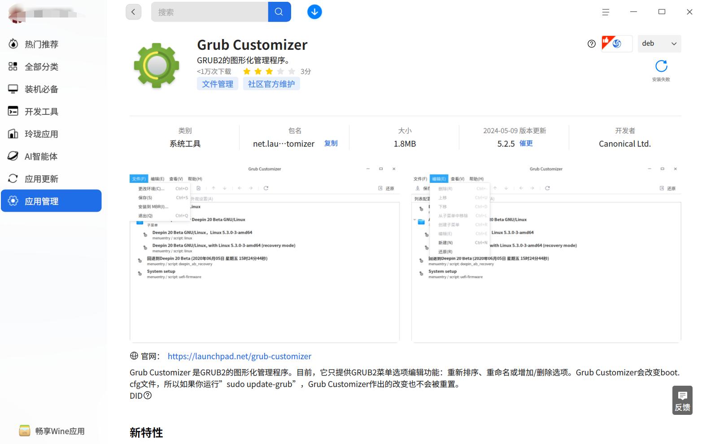Click the 3分 rating score text

point(305,71)
